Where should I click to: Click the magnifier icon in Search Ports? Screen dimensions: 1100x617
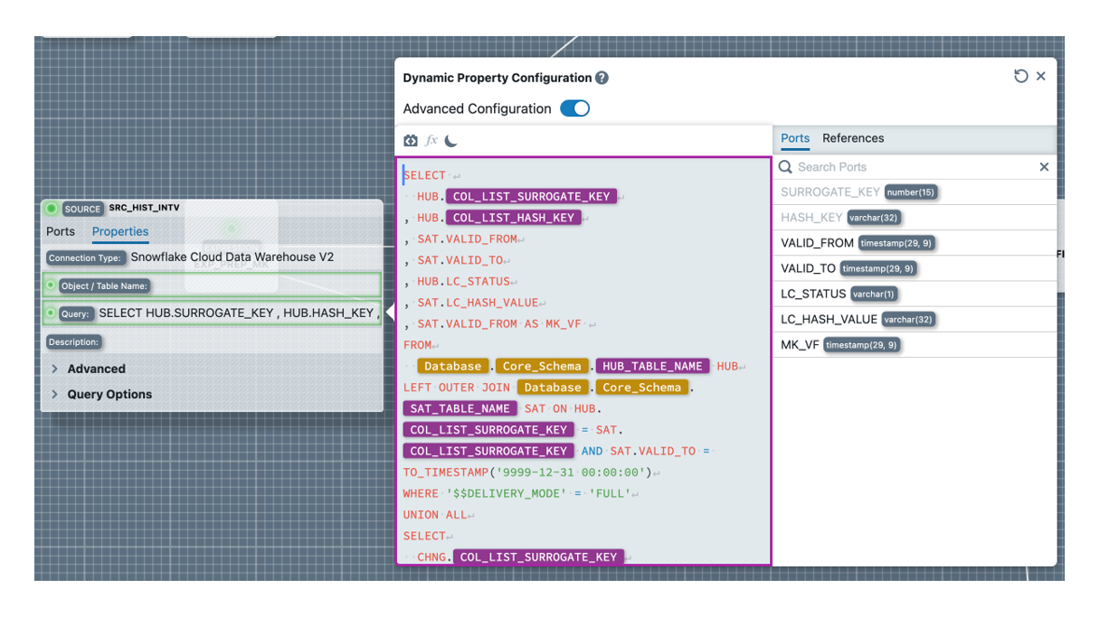click(785, 167)
